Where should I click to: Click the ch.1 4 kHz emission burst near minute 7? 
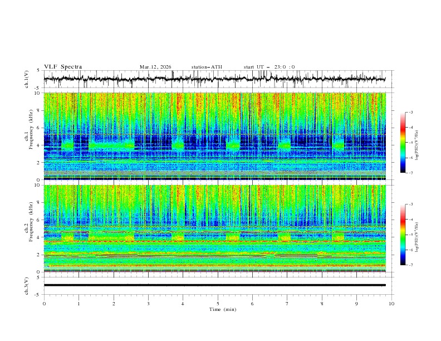[x=285, y=145]
